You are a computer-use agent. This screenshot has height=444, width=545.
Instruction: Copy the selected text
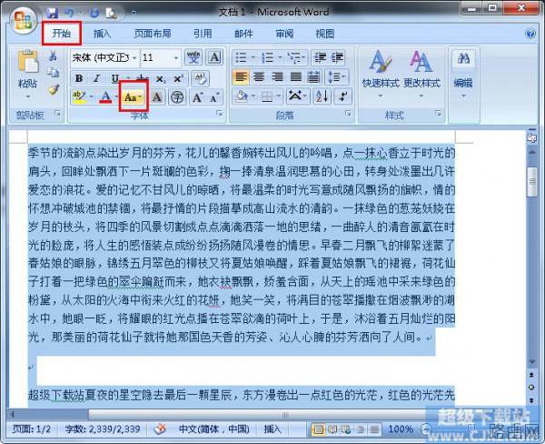[x=53, y=72]
